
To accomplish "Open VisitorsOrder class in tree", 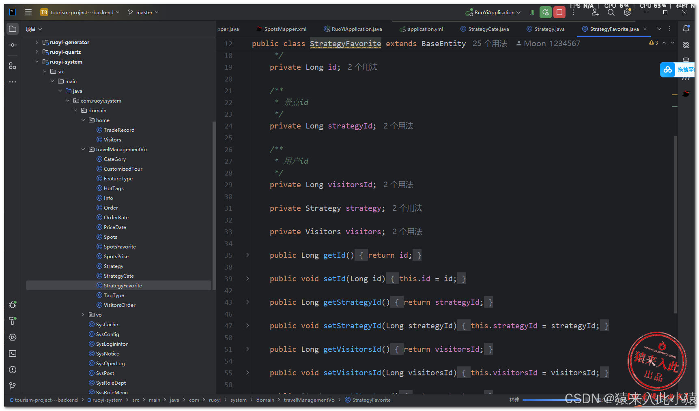I will tap(119, 305).
